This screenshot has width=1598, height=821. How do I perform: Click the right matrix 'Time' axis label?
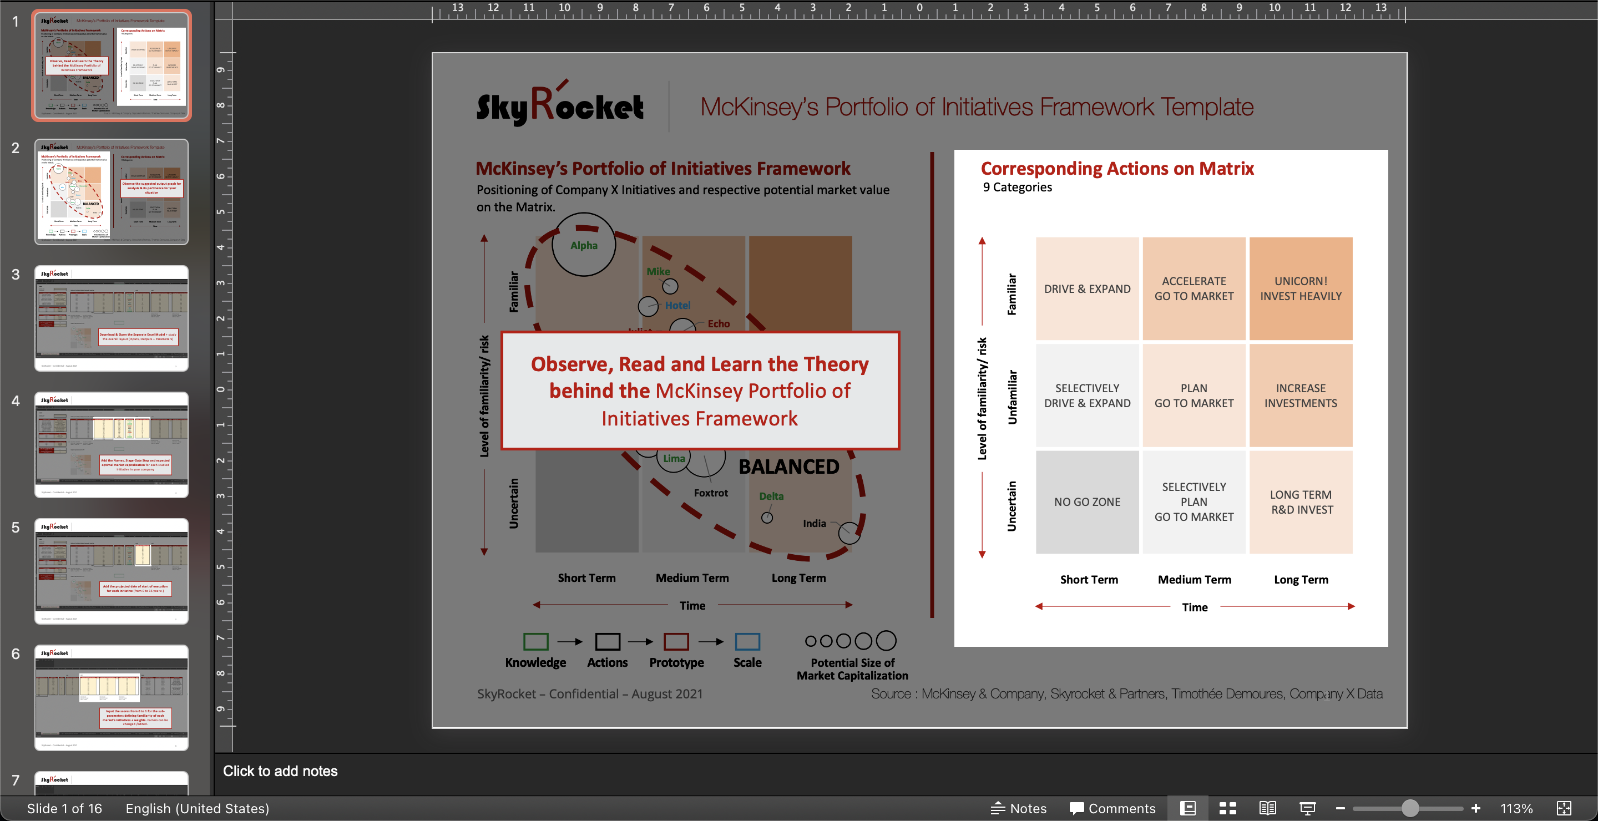point(1194,607)
